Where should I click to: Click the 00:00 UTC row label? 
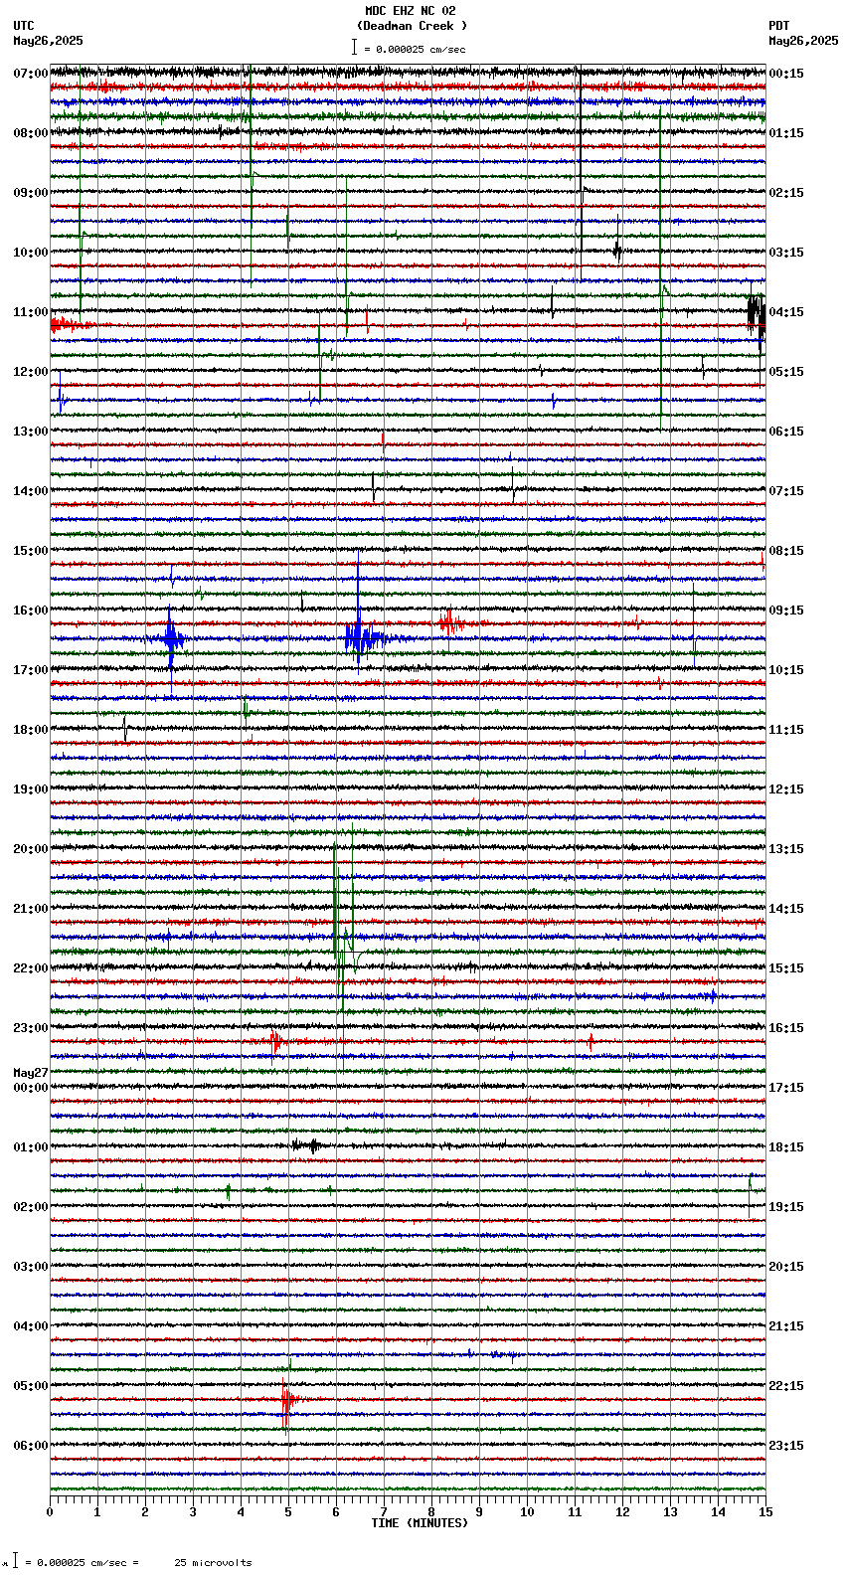[31, 1088]
